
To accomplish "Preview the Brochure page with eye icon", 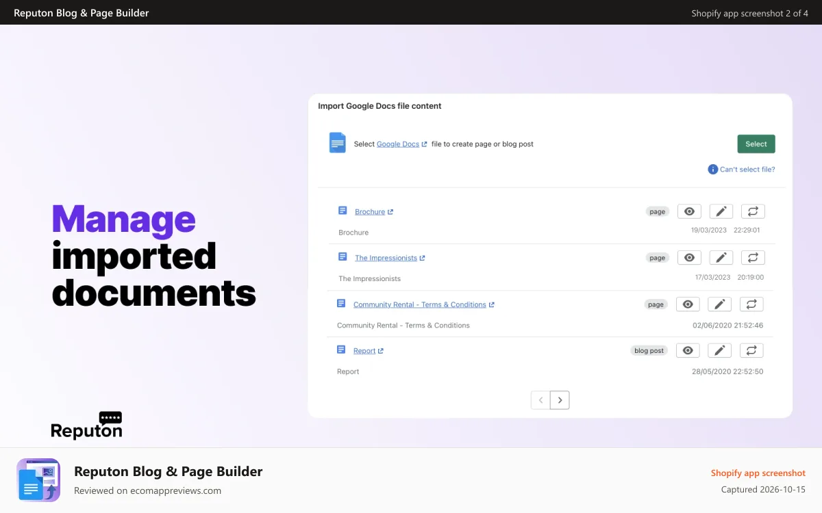I will [x=689, y=211].
